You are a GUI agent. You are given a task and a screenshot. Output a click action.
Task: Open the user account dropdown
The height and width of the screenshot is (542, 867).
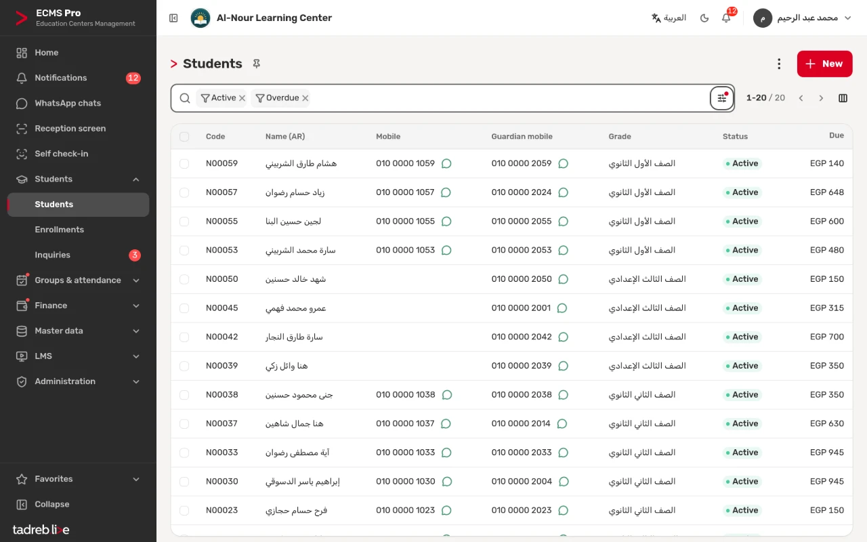pos(803,18)
